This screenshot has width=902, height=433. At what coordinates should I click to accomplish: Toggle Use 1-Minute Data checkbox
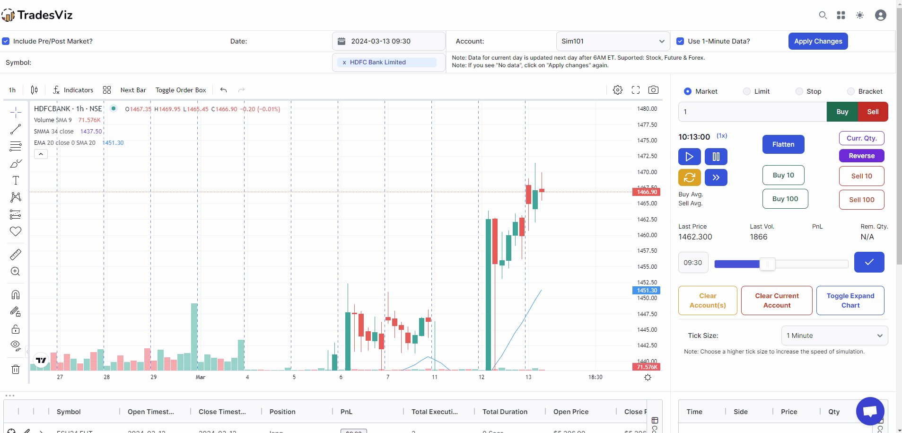coord(680,41)
